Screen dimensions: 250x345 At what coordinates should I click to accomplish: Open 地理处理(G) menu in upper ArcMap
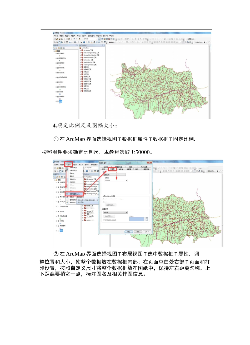pos(91,36)
